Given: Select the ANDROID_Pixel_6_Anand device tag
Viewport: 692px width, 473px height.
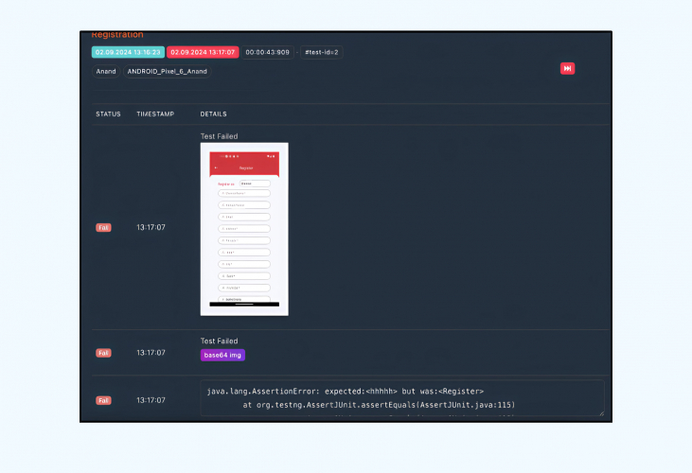Looking at the screenshot, I should pos(167,71).
